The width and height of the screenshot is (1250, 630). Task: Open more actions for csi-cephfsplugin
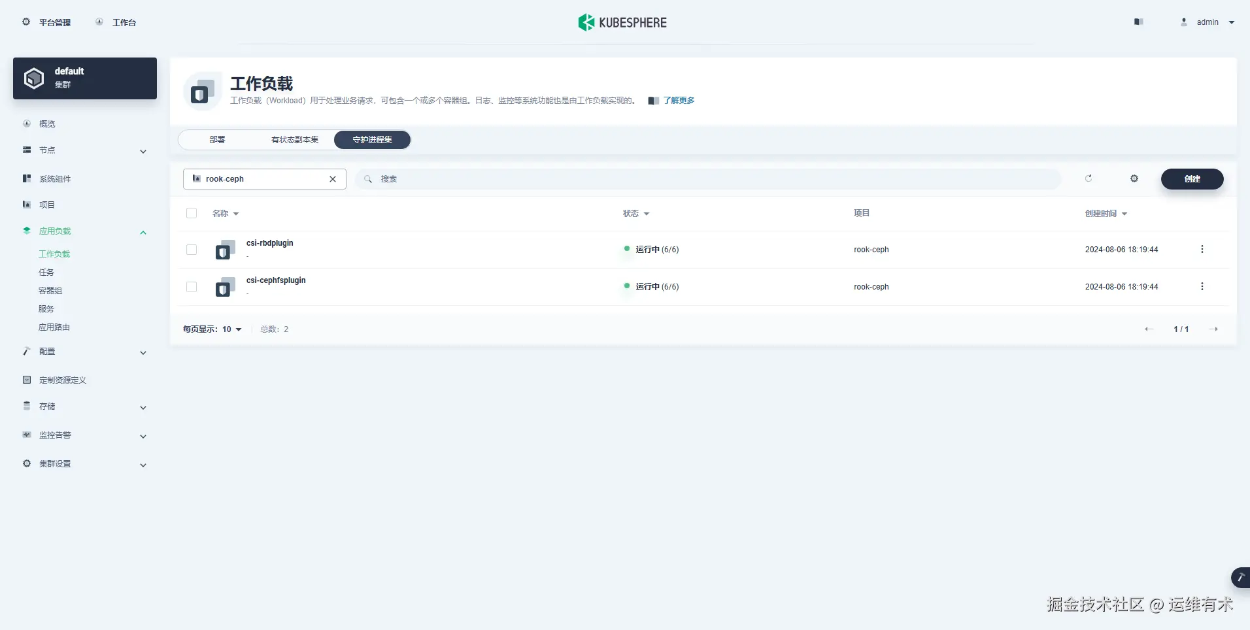(x=1202, y=287)
